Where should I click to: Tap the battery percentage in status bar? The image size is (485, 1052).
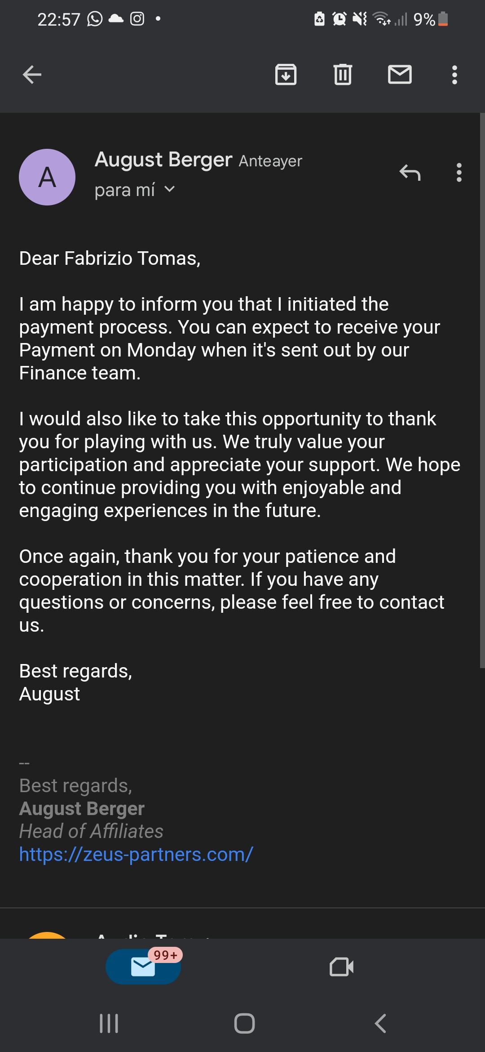coord(424,19)
